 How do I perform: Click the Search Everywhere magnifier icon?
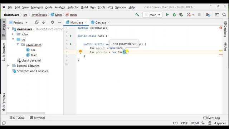pos(224,15)
